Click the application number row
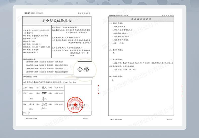 click(x=36, y=30)
